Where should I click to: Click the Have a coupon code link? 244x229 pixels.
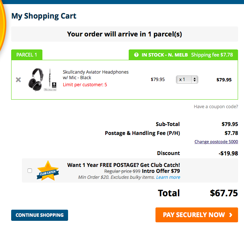tap(216, 107)
